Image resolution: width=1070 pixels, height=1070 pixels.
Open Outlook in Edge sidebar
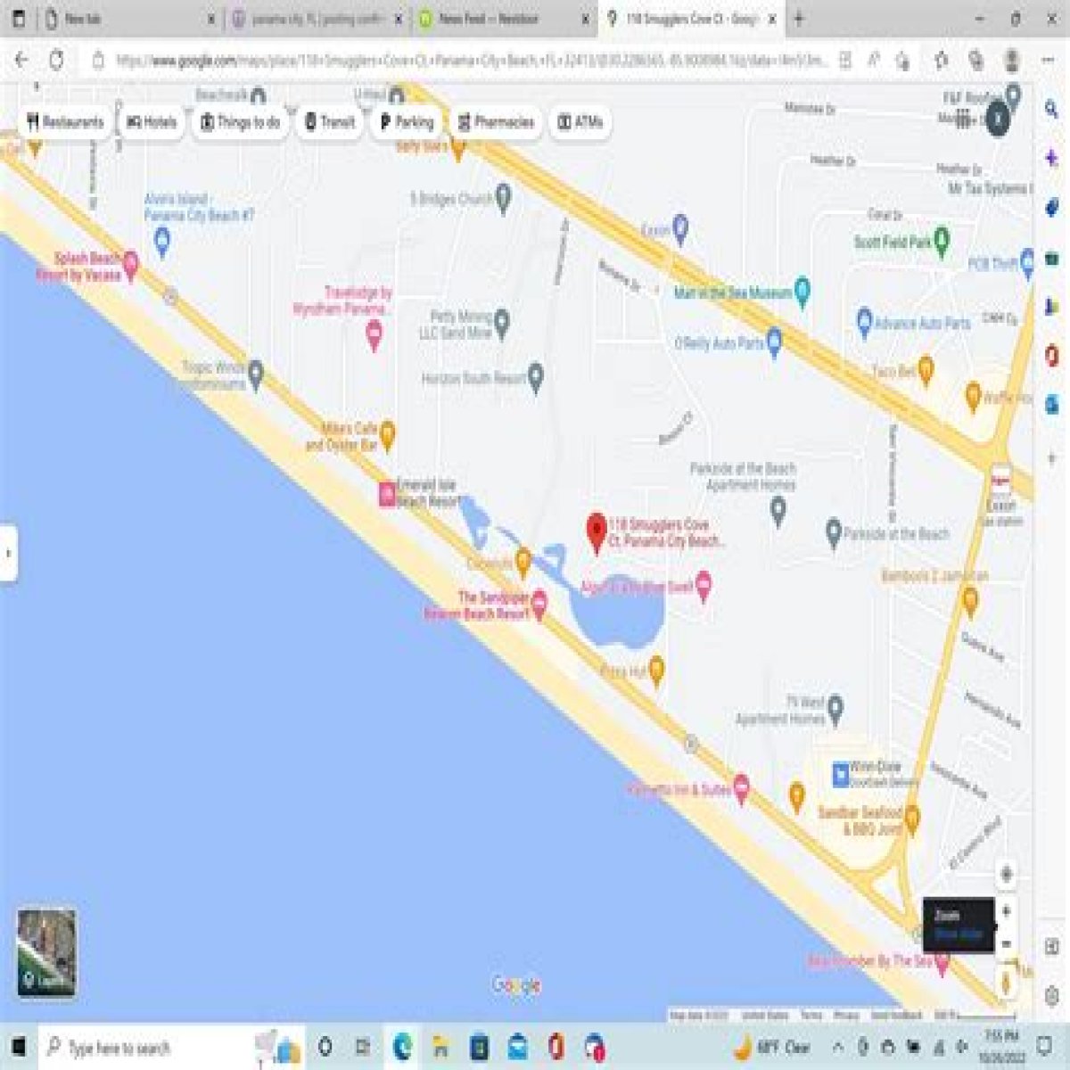click(x=1052, y=404)
